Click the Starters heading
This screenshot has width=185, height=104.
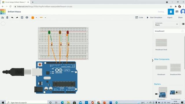click(157, 84)
